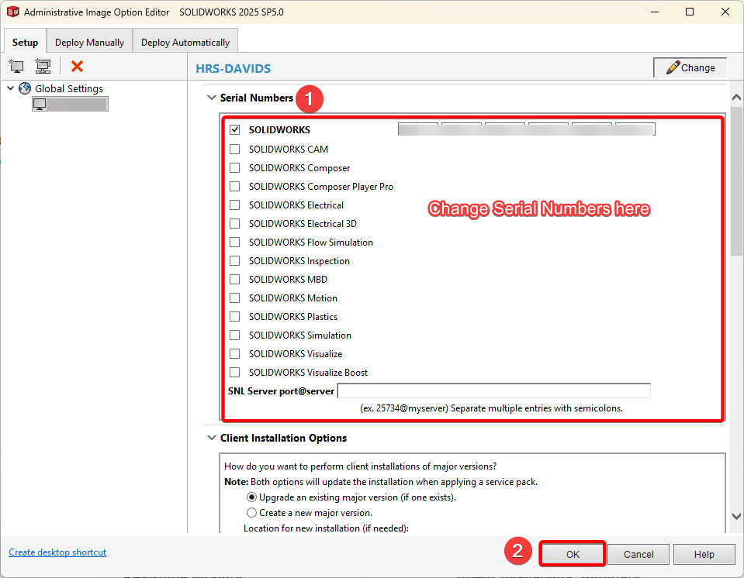The image size is (744, 578).
Task: Click the Add Group toolbar icon
Action: (43, 66)
